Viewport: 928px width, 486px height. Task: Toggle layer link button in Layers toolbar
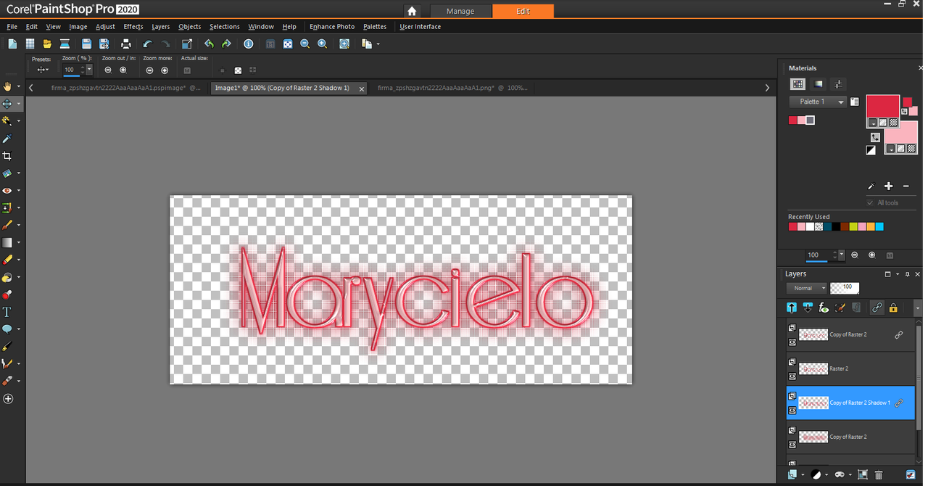point(877,308)
